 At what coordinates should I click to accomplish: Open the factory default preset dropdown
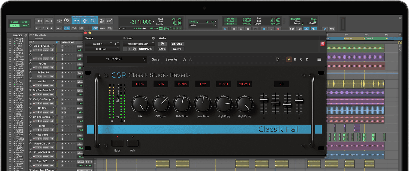139,44
